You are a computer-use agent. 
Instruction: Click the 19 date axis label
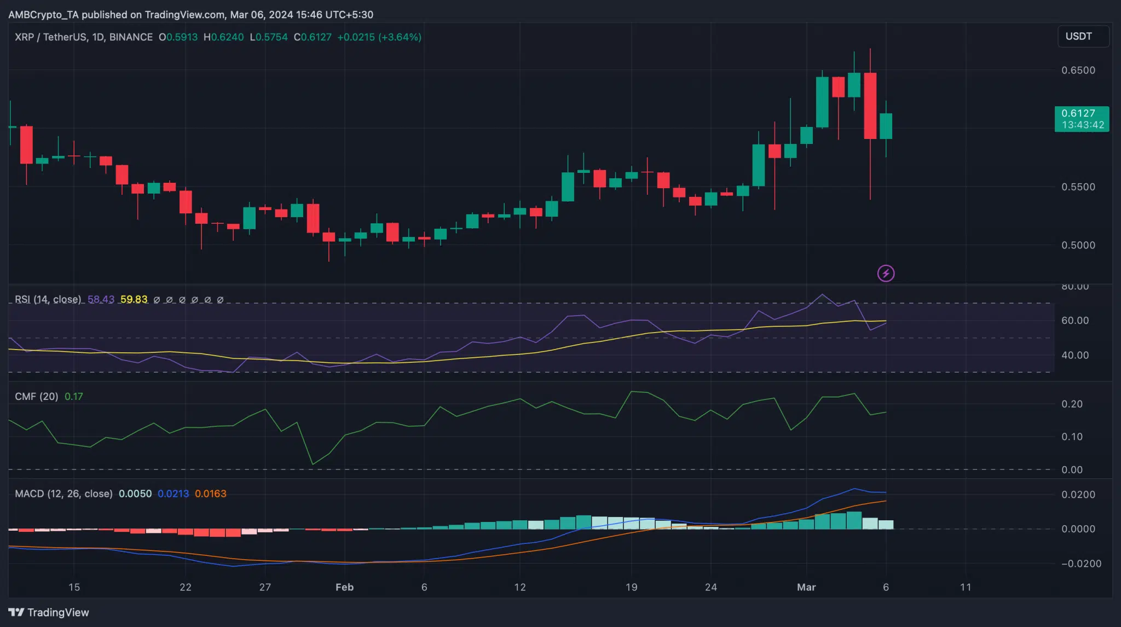[631, 587]
